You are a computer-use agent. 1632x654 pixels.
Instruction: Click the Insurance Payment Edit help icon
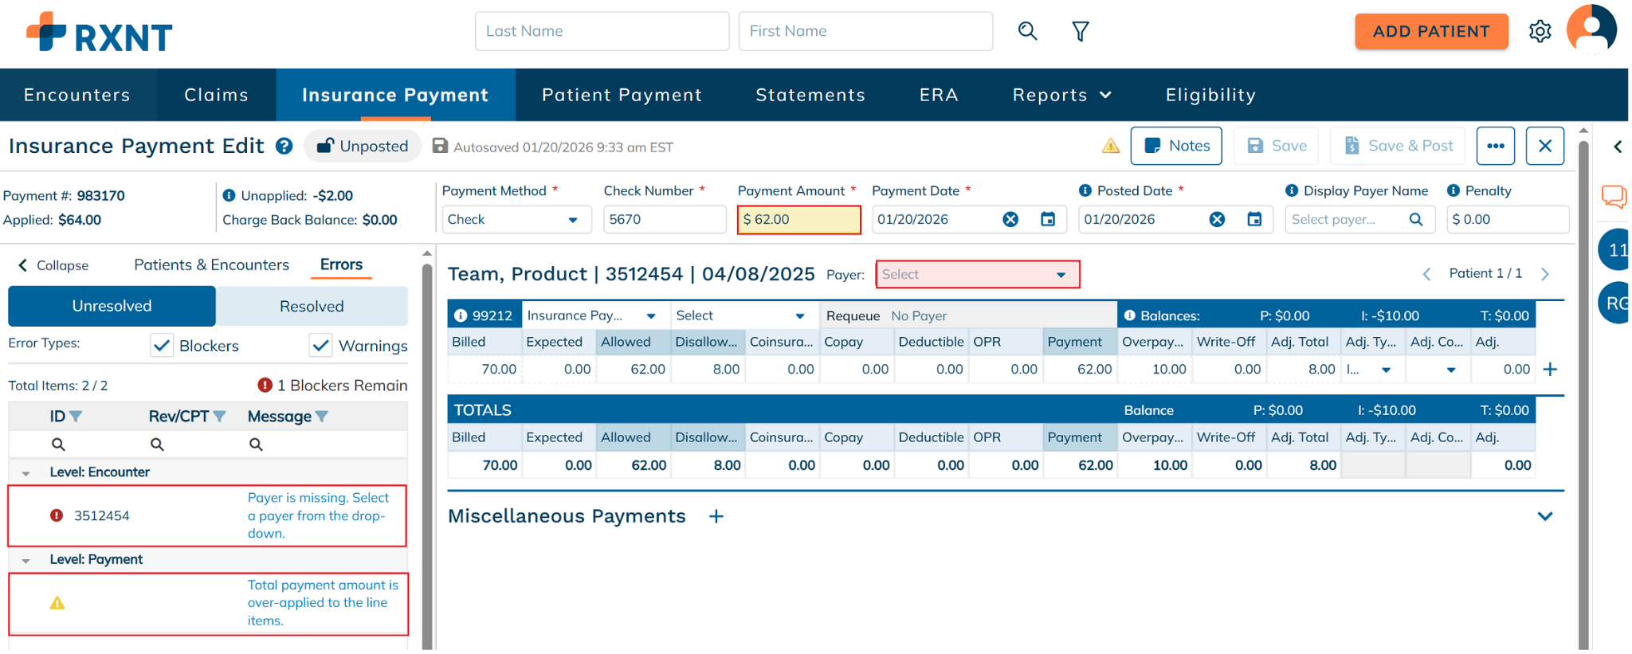click(x=284, y=147)
